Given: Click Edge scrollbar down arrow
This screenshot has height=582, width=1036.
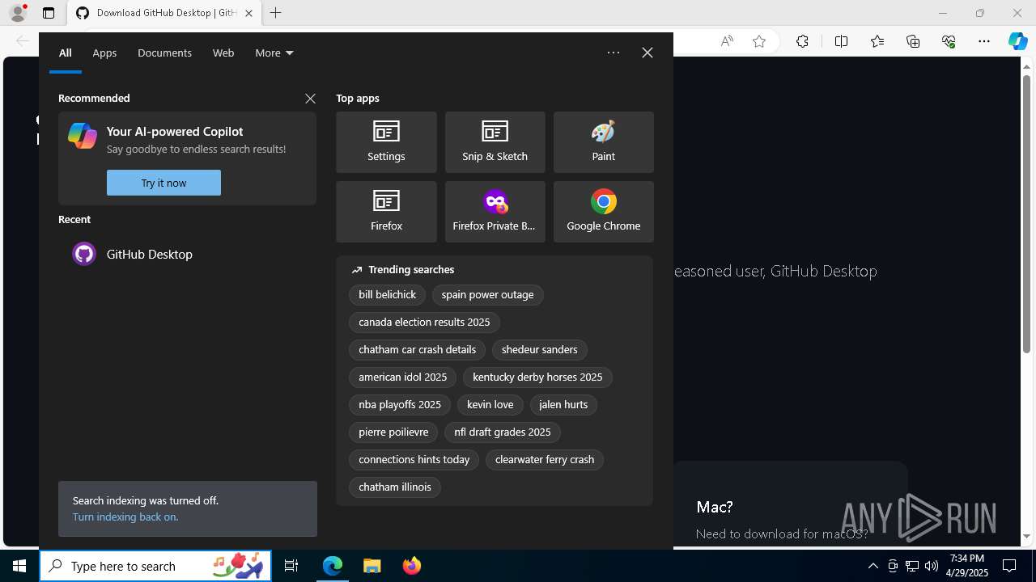Looking at the screenshot, I should [x=1026, y=536].
